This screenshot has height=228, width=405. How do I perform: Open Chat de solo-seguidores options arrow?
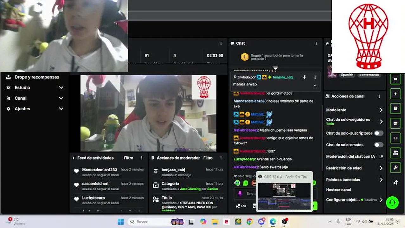pyautogui.click(x=381, y=122)
